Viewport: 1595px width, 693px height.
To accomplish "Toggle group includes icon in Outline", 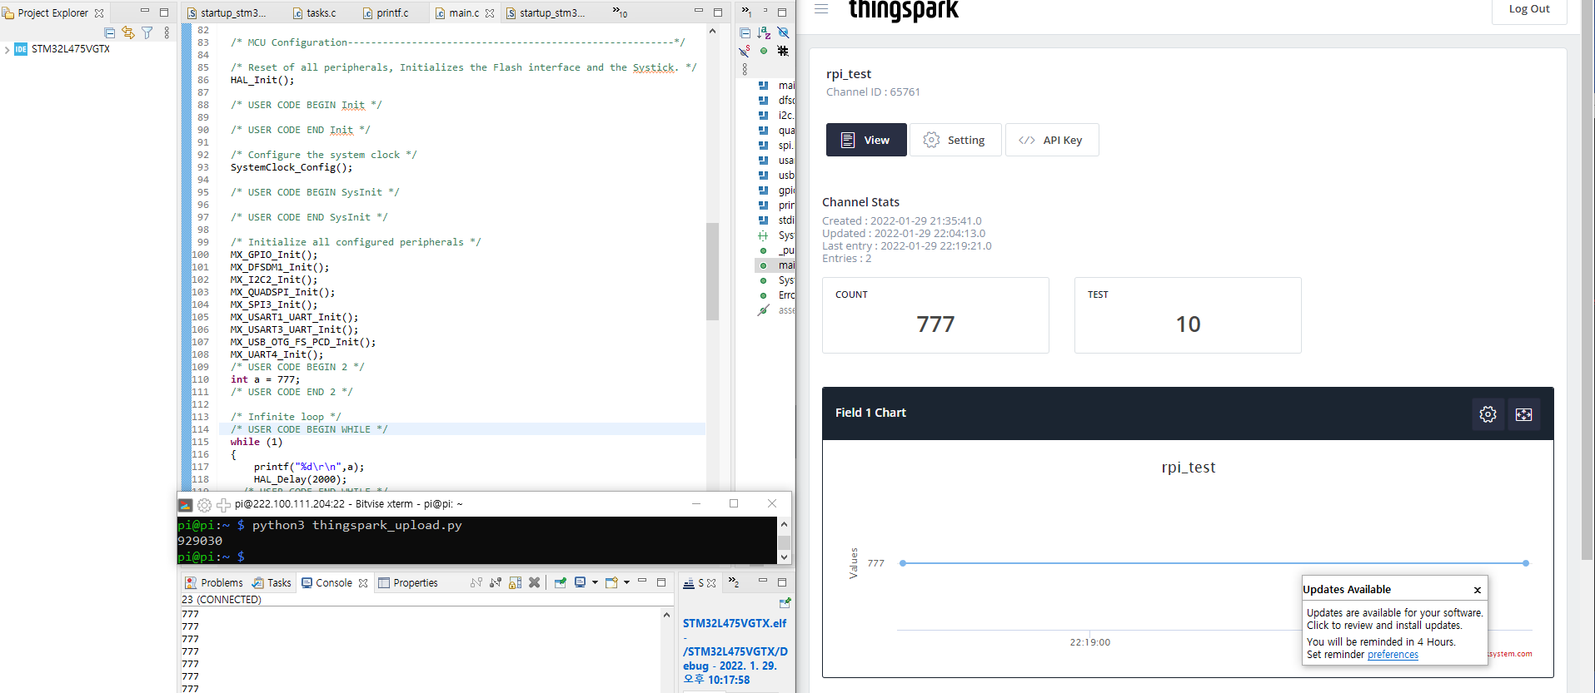I will (783, 51).
